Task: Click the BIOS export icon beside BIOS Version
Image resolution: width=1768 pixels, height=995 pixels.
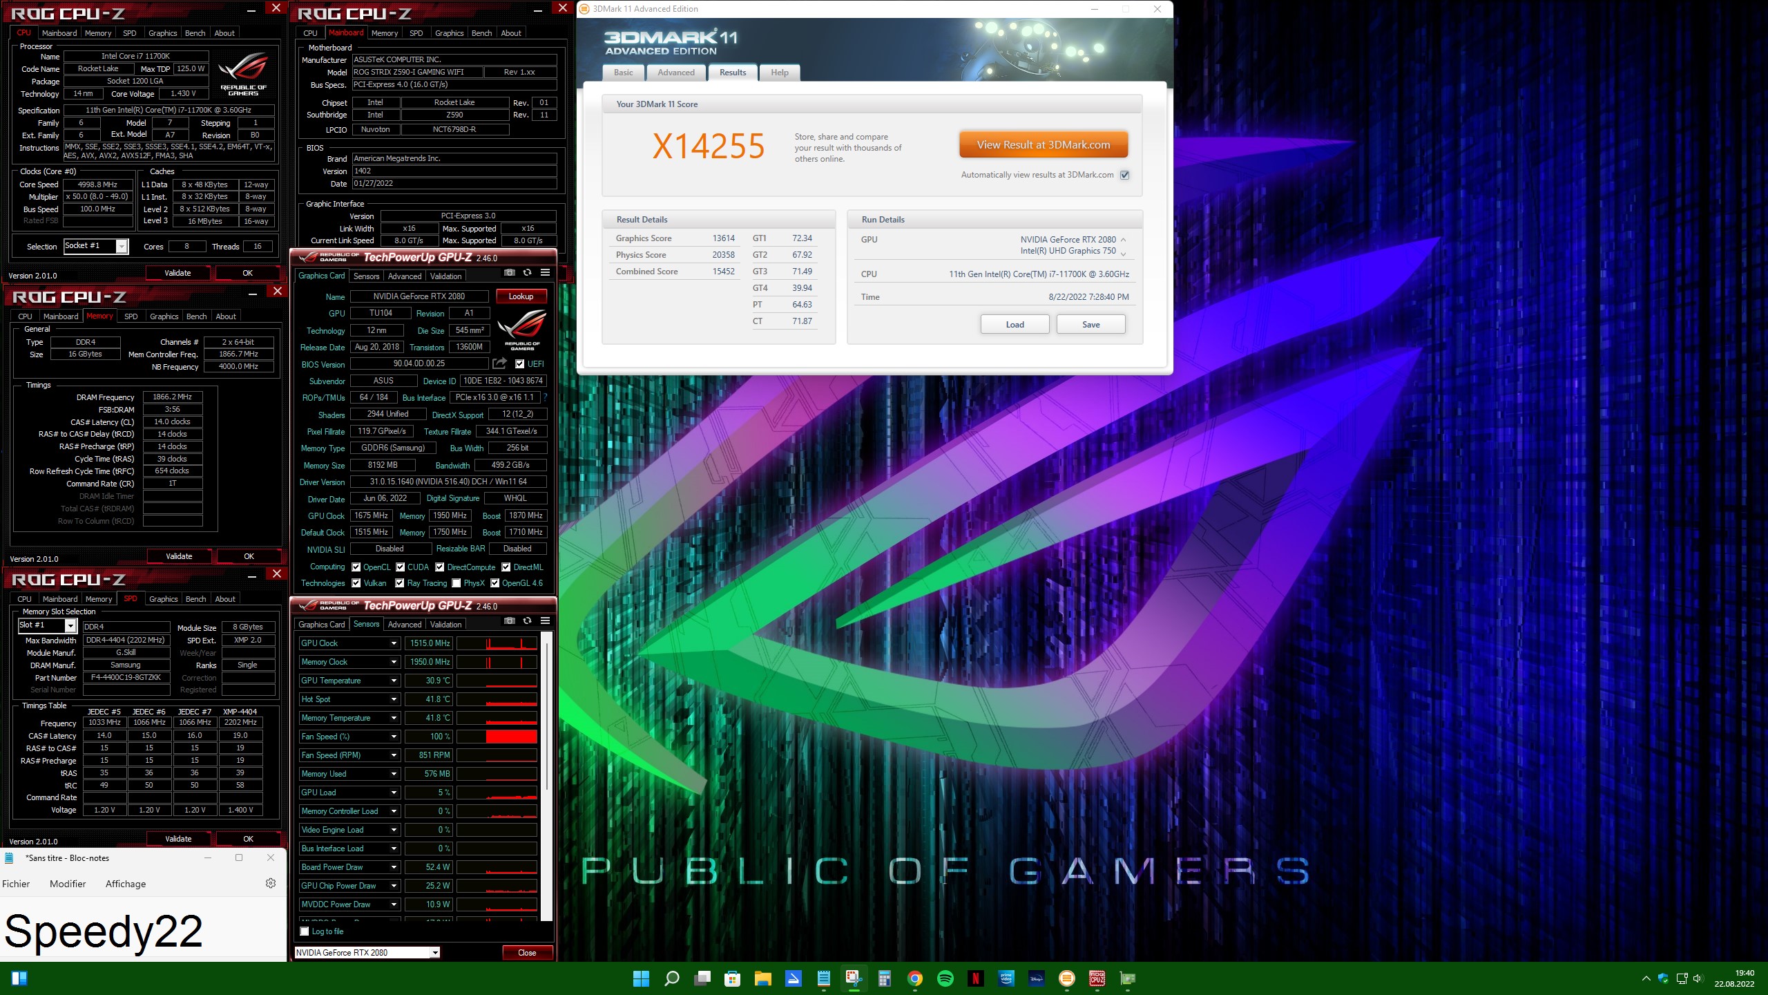Action: tap(499, 363)
